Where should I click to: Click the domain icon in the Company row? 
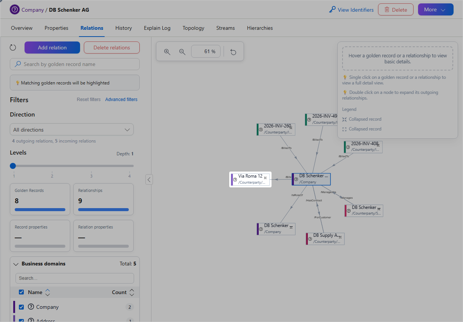click(31, 307)
